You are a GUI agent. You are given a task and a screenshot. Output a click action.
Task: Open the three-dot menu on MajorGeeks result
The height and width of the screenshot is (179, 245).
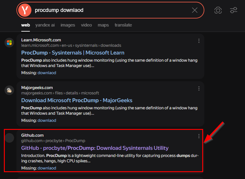[199, 88]
